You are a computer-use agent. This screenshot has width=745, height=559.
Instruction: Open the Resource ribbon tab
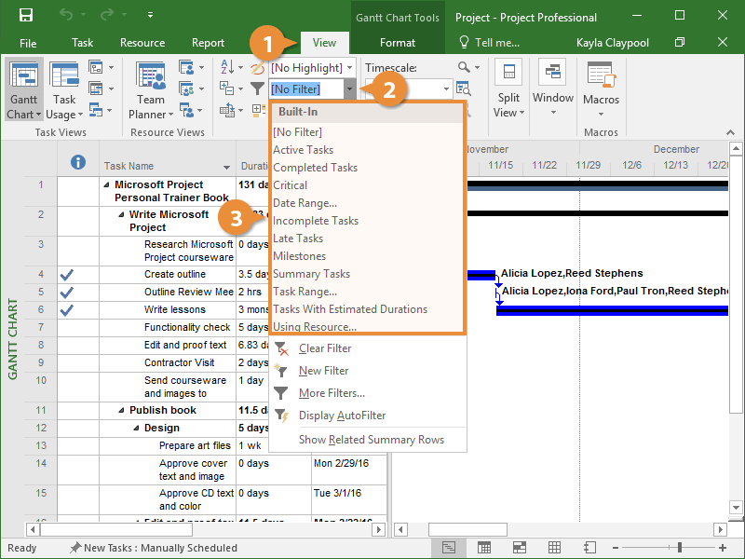pyautogui.click(x=142, y=43)
